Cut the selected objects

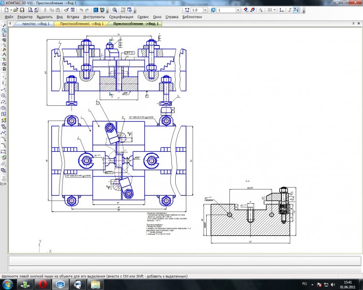click(45, 10)
